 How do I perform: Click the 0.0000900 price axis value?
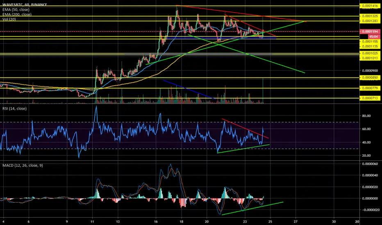click(x=370, y=71)
